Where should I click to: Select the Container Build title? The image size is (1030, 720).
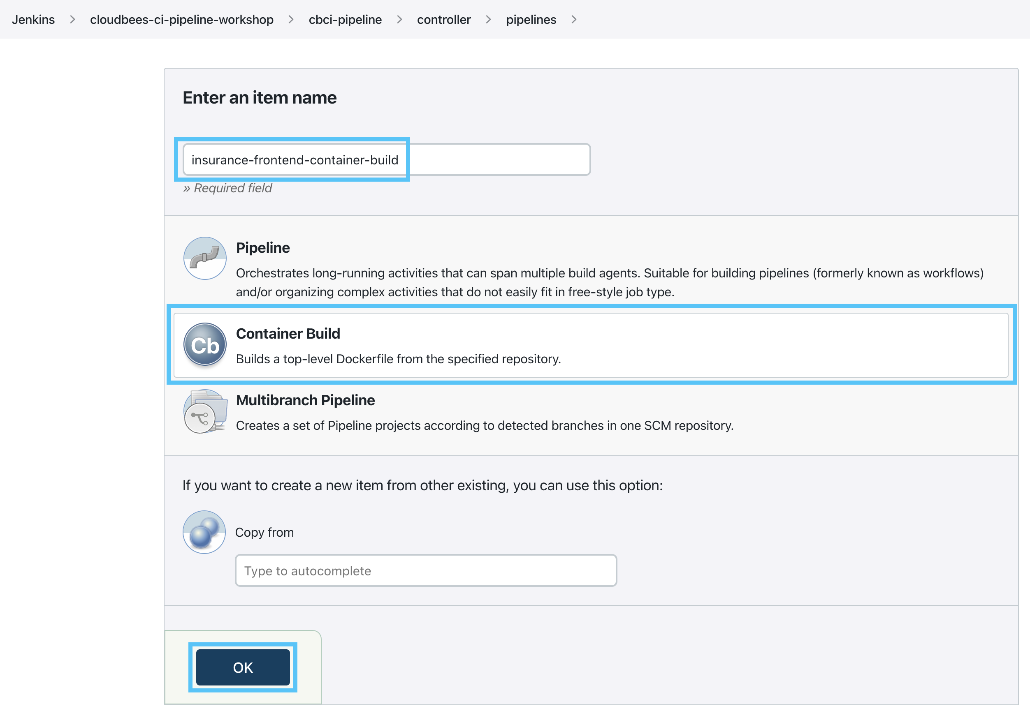[x=288, y=334]
